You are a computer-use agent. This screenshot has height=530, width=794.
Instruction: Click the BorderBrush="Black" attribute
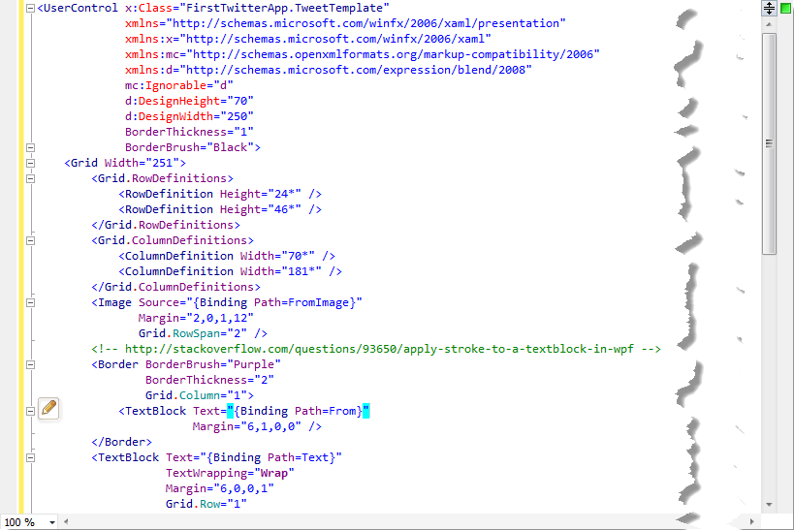189,147
